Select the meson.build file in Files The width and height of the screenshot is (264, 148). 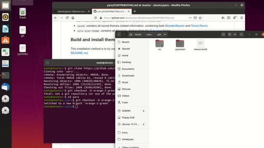200,45
